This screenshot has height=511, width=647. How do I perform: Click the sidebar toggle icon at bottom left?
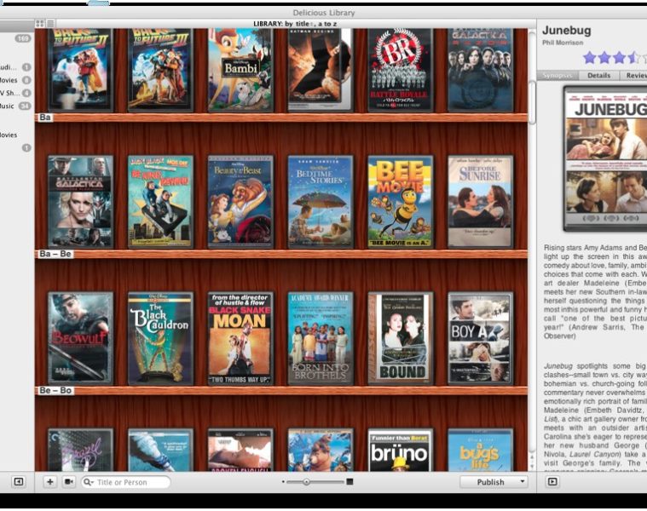[x=18, y=482]
